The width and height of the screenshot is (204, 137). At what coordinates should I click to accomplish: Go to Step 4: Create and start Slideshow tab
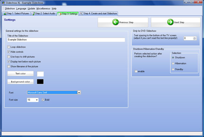coord(99,14)
